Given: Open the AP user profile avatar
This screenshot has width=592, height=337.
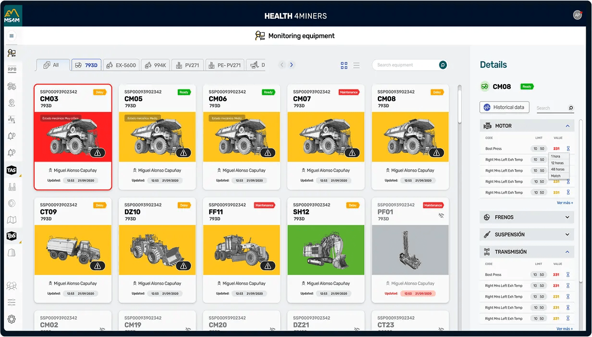Looking at the screenshot, I should pos(578,15).
